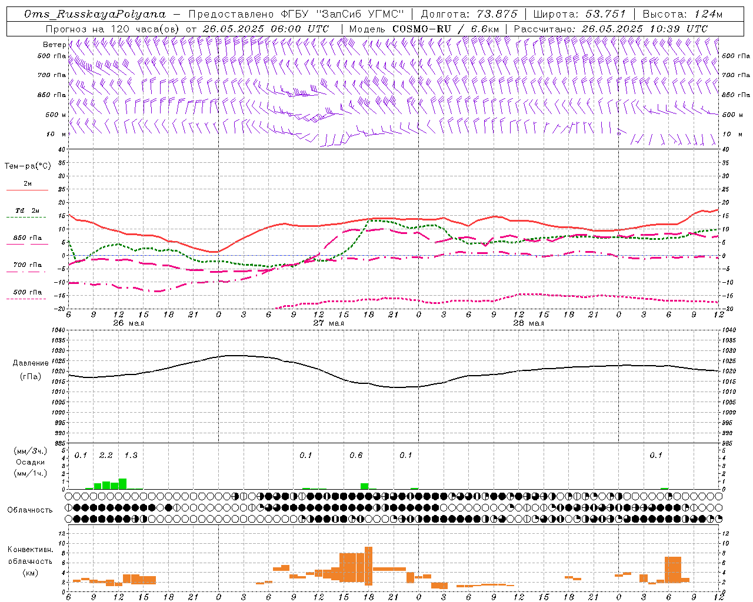
Task: Click the dash-dot 700 гПа legend line
Action: [26, 272]
